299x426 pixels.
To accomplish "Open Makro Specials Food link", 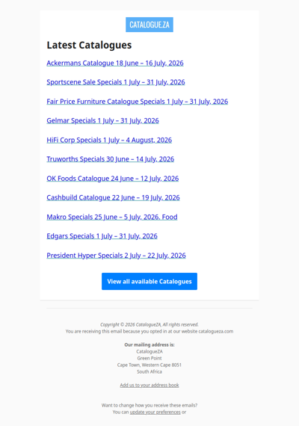I will [x=112, y=217].
